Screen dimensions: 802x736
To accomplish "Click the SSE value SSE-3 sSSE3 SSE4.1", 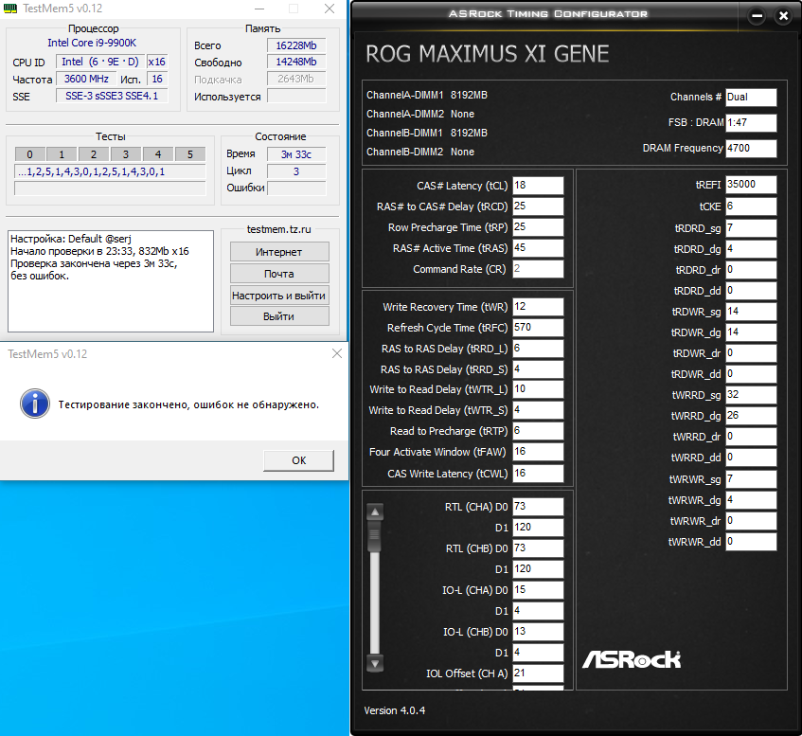I will 112,96.
